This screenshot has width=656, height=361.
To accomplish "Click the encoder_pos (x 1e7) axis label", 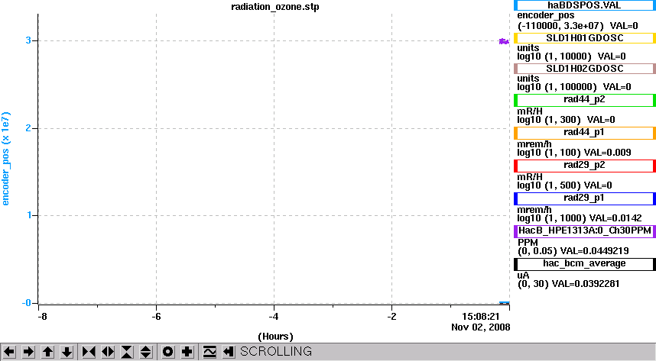I will (5, 159).
